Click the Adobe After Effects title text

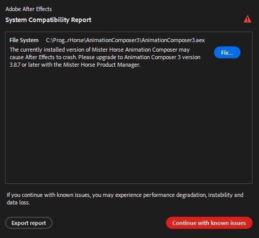coord(28,9)
